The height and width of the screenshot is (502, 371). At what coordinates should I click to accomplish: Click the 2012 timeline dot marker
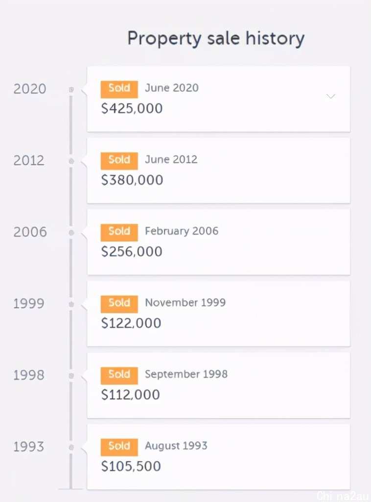tap(71, 161)
